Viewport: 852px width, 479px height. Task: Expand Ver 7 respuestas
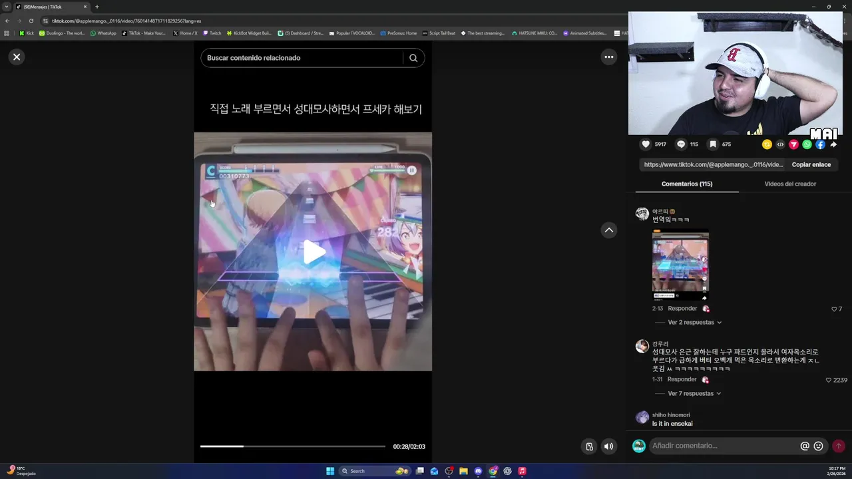pos(694,394)
